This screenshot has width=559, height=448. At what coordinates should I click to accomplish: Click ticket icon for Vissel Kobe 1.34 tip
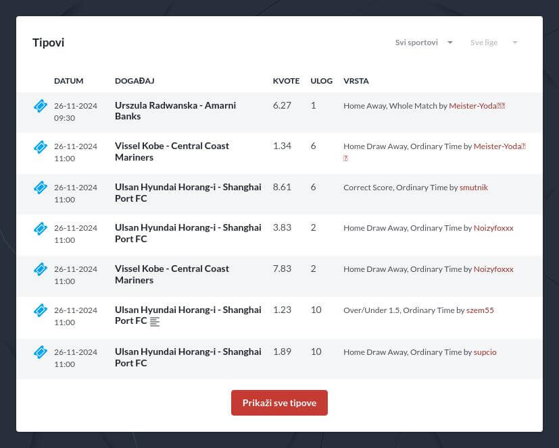40,147
